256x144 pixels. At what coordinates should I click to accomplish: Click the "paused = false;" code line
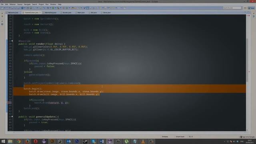tap(45, 66)
